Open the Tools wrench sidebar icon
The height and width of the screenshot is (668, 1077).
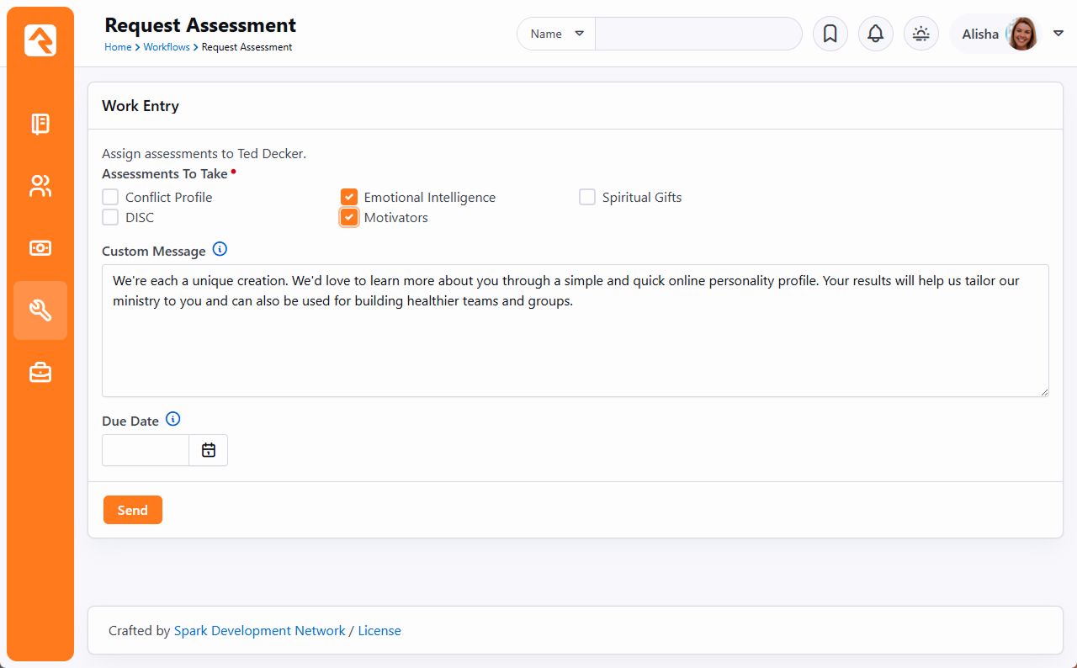coord(40,310)
